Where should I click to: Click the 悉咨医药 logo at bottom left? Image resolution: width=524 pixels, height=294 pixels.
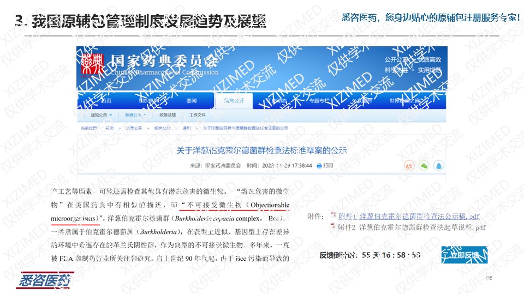coord(46,281)
